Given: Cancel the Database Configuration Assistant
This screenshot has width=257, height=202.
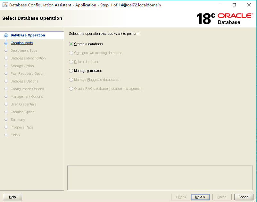Looking at the screenshot, I should pyautogui.click(x=244, y=197).
